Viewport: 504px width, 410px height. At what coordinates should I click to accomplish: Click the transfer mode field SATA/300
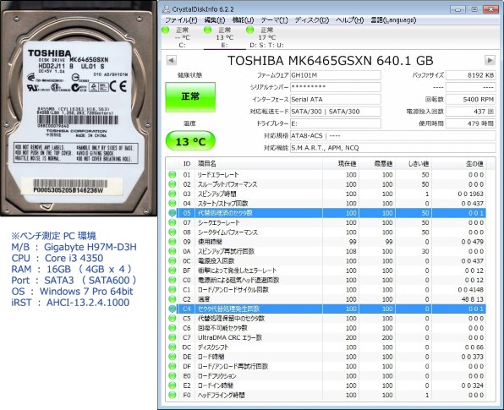[x=335, y=112]
